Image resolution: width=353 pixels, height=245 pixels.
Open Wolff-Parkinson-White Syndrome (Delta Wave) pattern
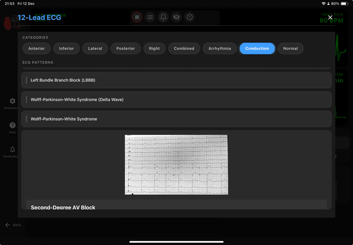(176, 100)
